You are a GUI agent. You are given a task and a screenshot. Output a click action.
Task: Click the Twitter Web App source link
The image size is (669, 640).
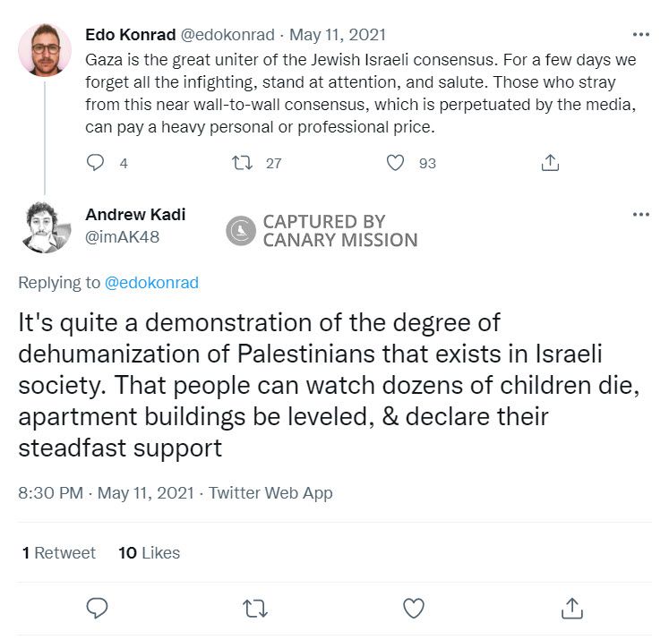pos(270,493)
